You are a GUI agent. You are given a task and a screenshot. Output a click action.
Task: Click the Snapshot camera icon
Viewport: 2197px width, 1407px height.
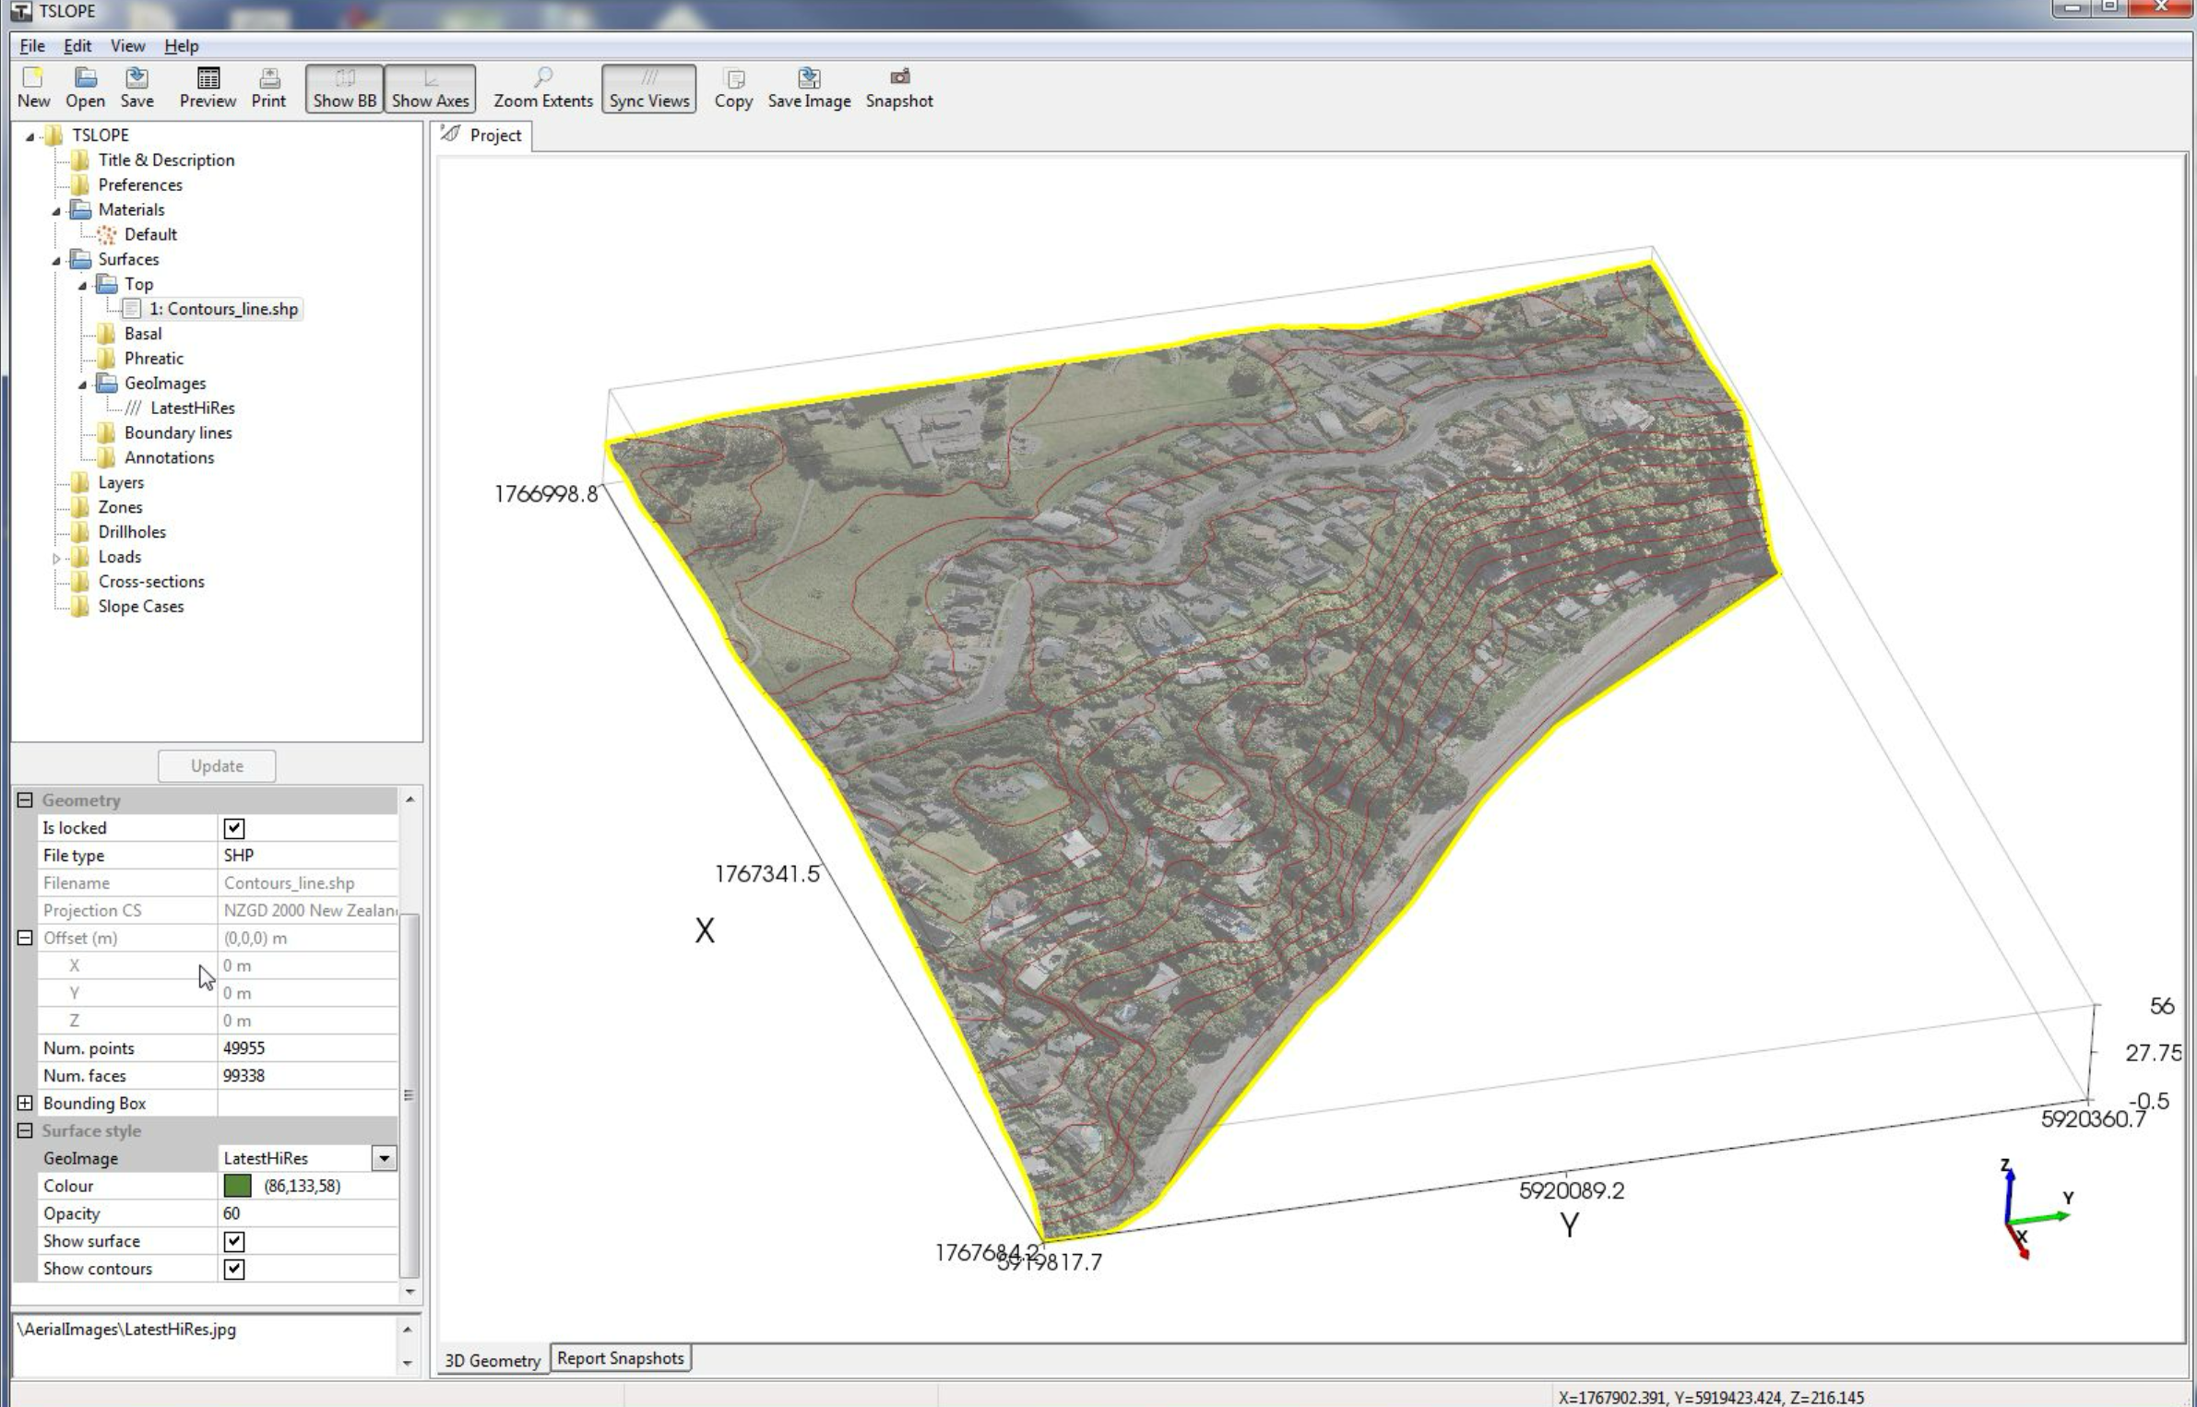(899, 88)
